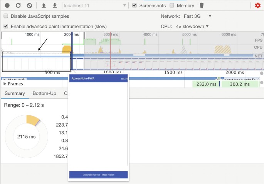Click the FPS overview label
The width and height of the screenshot is (264, 184).
259,40
